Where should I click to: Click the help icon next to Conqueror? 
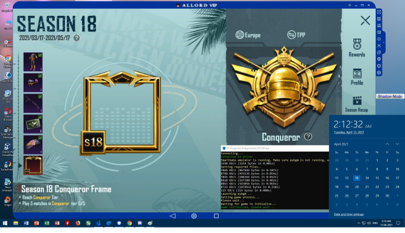[x=308, y=137]
